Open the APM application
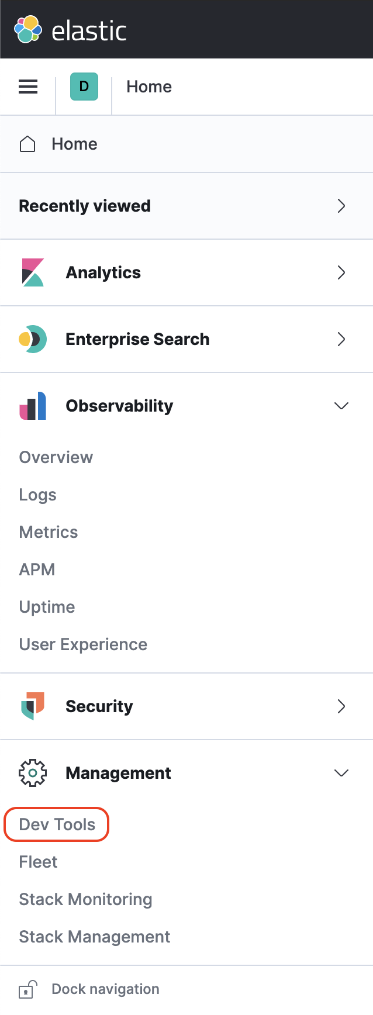Screen dimensions: 373x1015 pos(37,569)
